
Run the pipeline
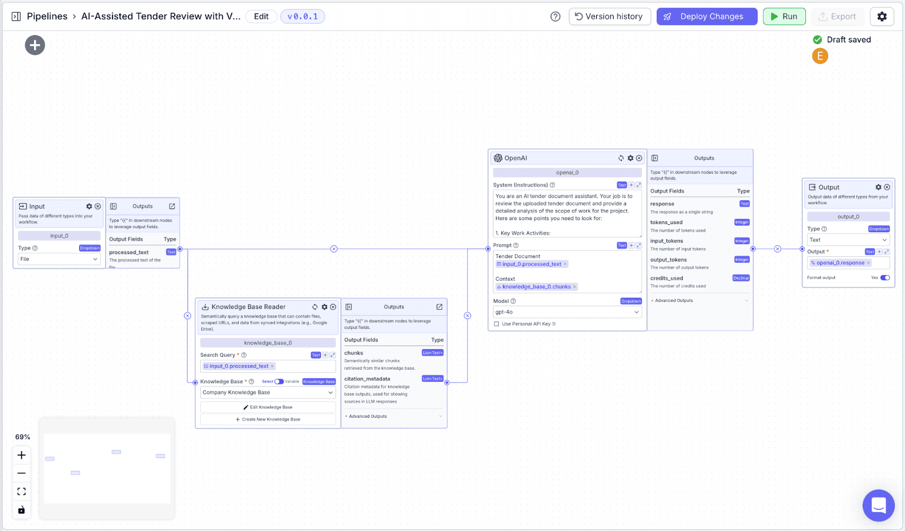pos(784,16)
